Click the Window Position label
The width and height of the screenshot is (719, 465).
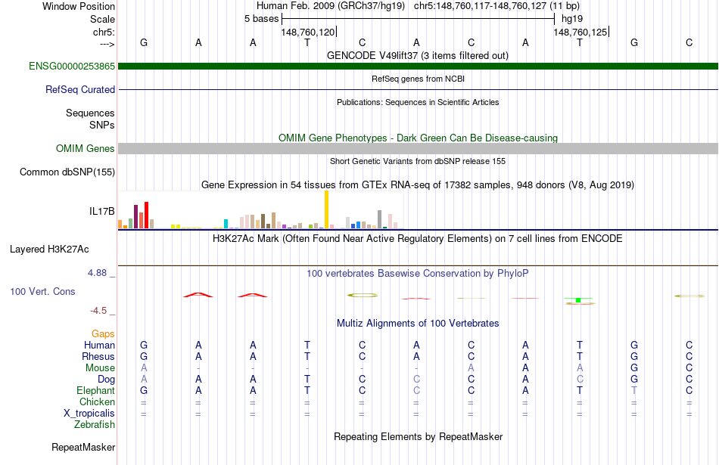click(79, 6)
